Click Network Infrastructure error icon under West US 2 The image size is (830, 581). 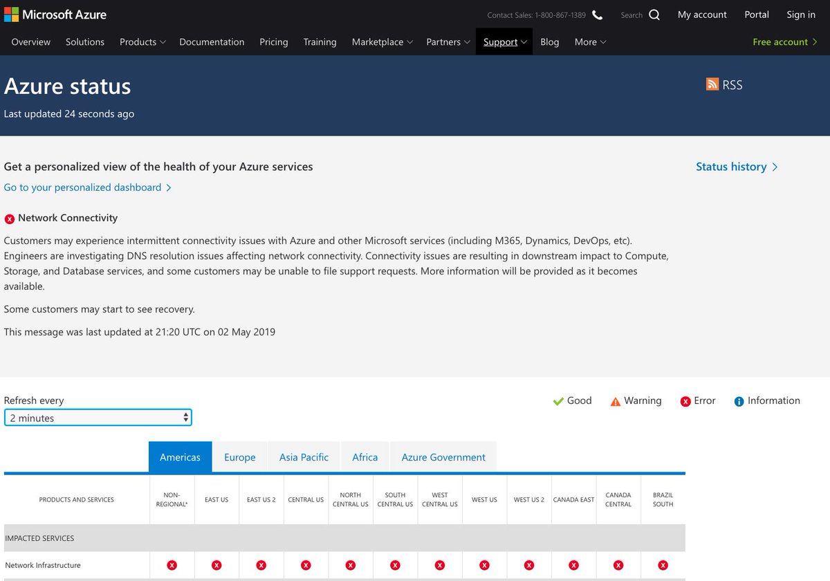[529, 565]
